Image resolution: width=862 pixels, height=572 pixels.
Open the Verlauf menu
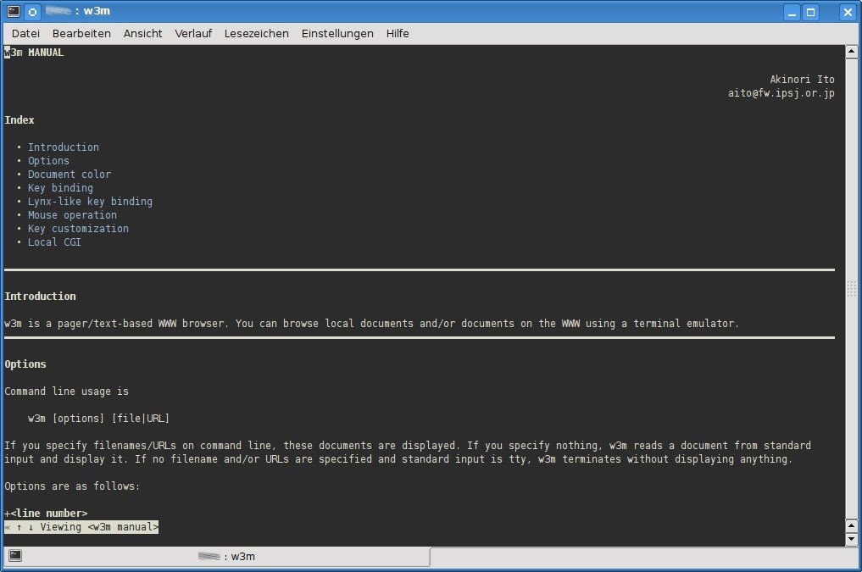[193, 34]
